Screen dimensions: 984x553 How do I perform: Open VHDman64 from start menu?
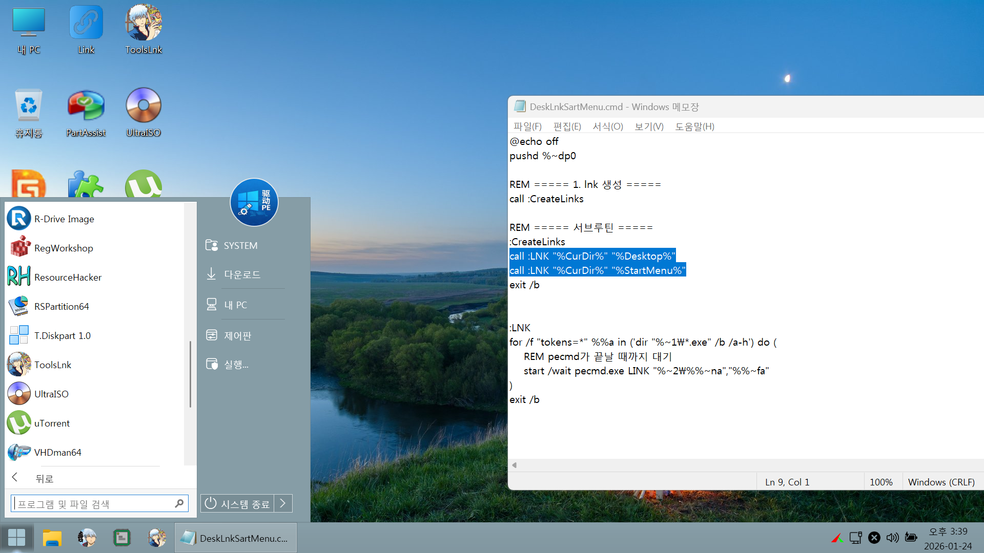pos(57,452)
